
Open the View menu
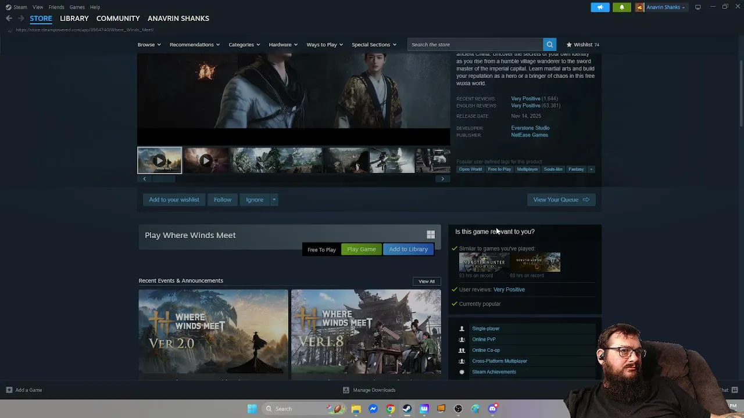pos(38,7)
